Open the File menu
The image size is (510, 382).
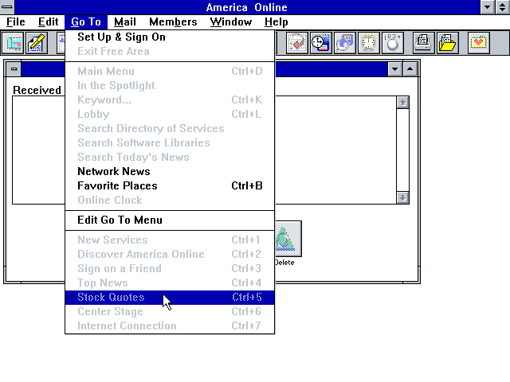click(x=16, y=22)
